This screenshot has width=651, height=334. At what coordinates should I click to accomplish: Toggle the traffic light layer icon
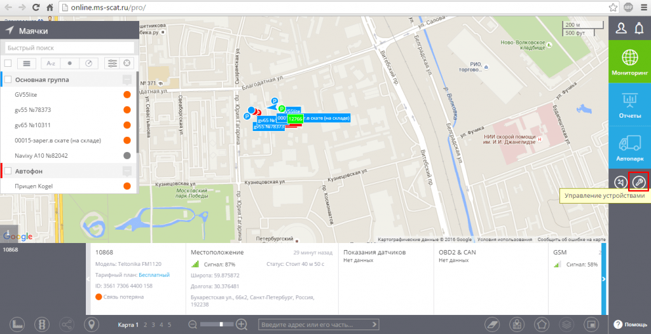tap(42, 324)
